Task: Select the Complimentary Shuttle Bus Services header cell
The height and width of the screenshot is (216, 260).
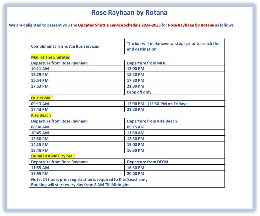Action: (x=65, y=46)
